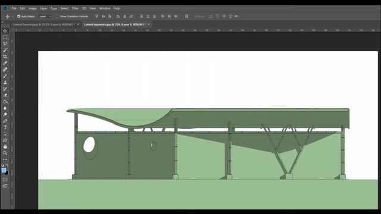This screenshot has width=381, height=214.
Task: Select the Clone Stamp tool
Action: (x=5, y=82)
